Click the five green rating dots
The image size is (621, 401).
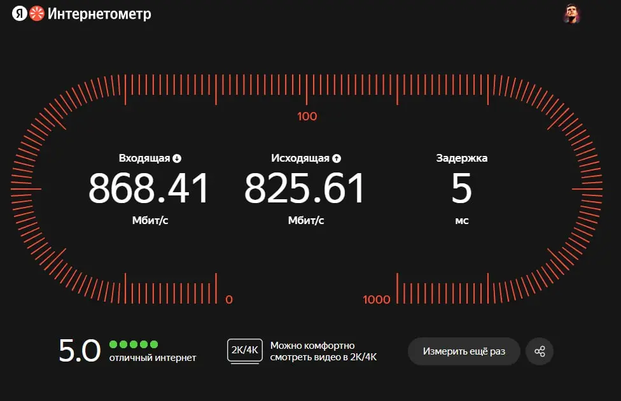(x=134, y=344)
